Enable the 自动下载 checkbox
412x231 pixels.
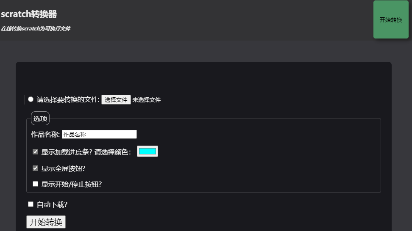point(31,204)
